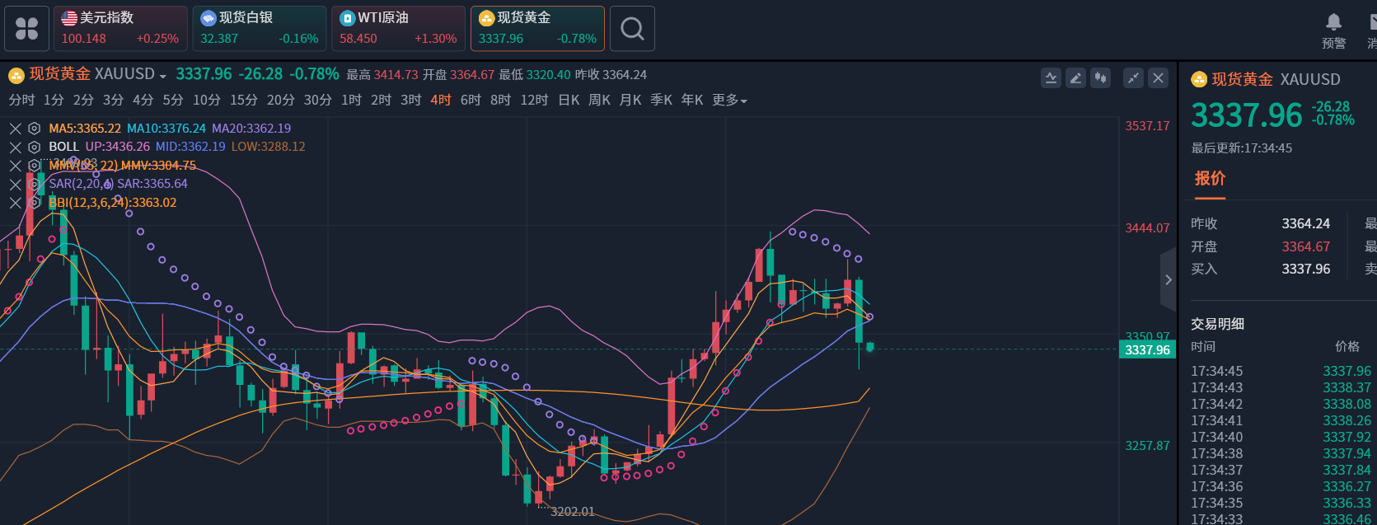
Task: Open settings for MA indicator
Action: tap(34, 129)
